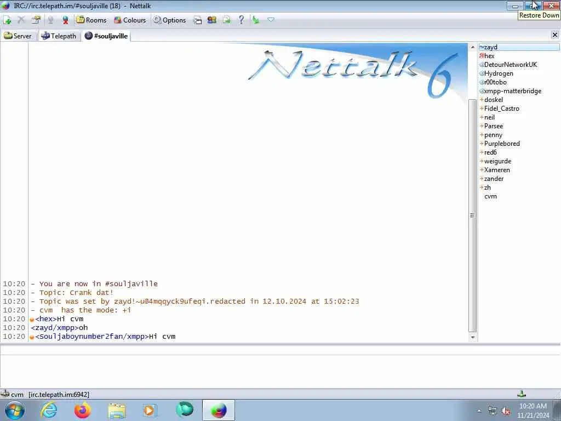Select user zayd in the nick list

click(519, 47)
